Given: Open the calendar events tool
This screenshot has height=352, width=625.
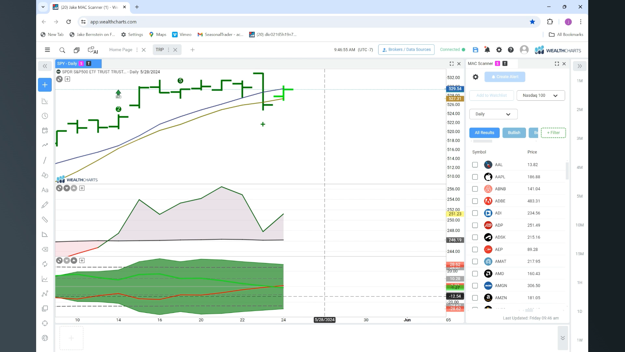Looking at the screenshot, I should [x=45, y=130].
